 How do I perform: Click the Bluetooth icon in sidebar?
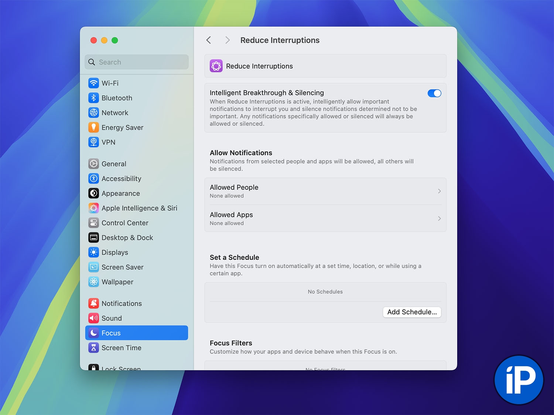tap(93, 98)
